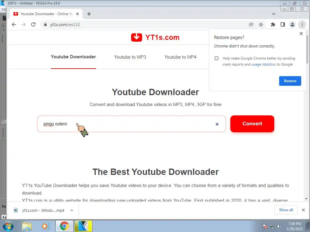The height and width of the screenshot is (232, 310).
Task: Clear the search box with the X
Action: pyautogui.click(x=217, y=124)
